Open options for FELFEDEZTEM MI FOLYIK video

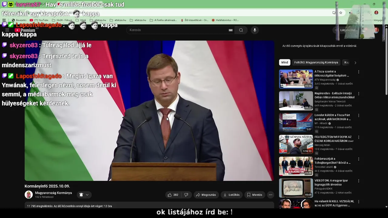pos(359,137)
